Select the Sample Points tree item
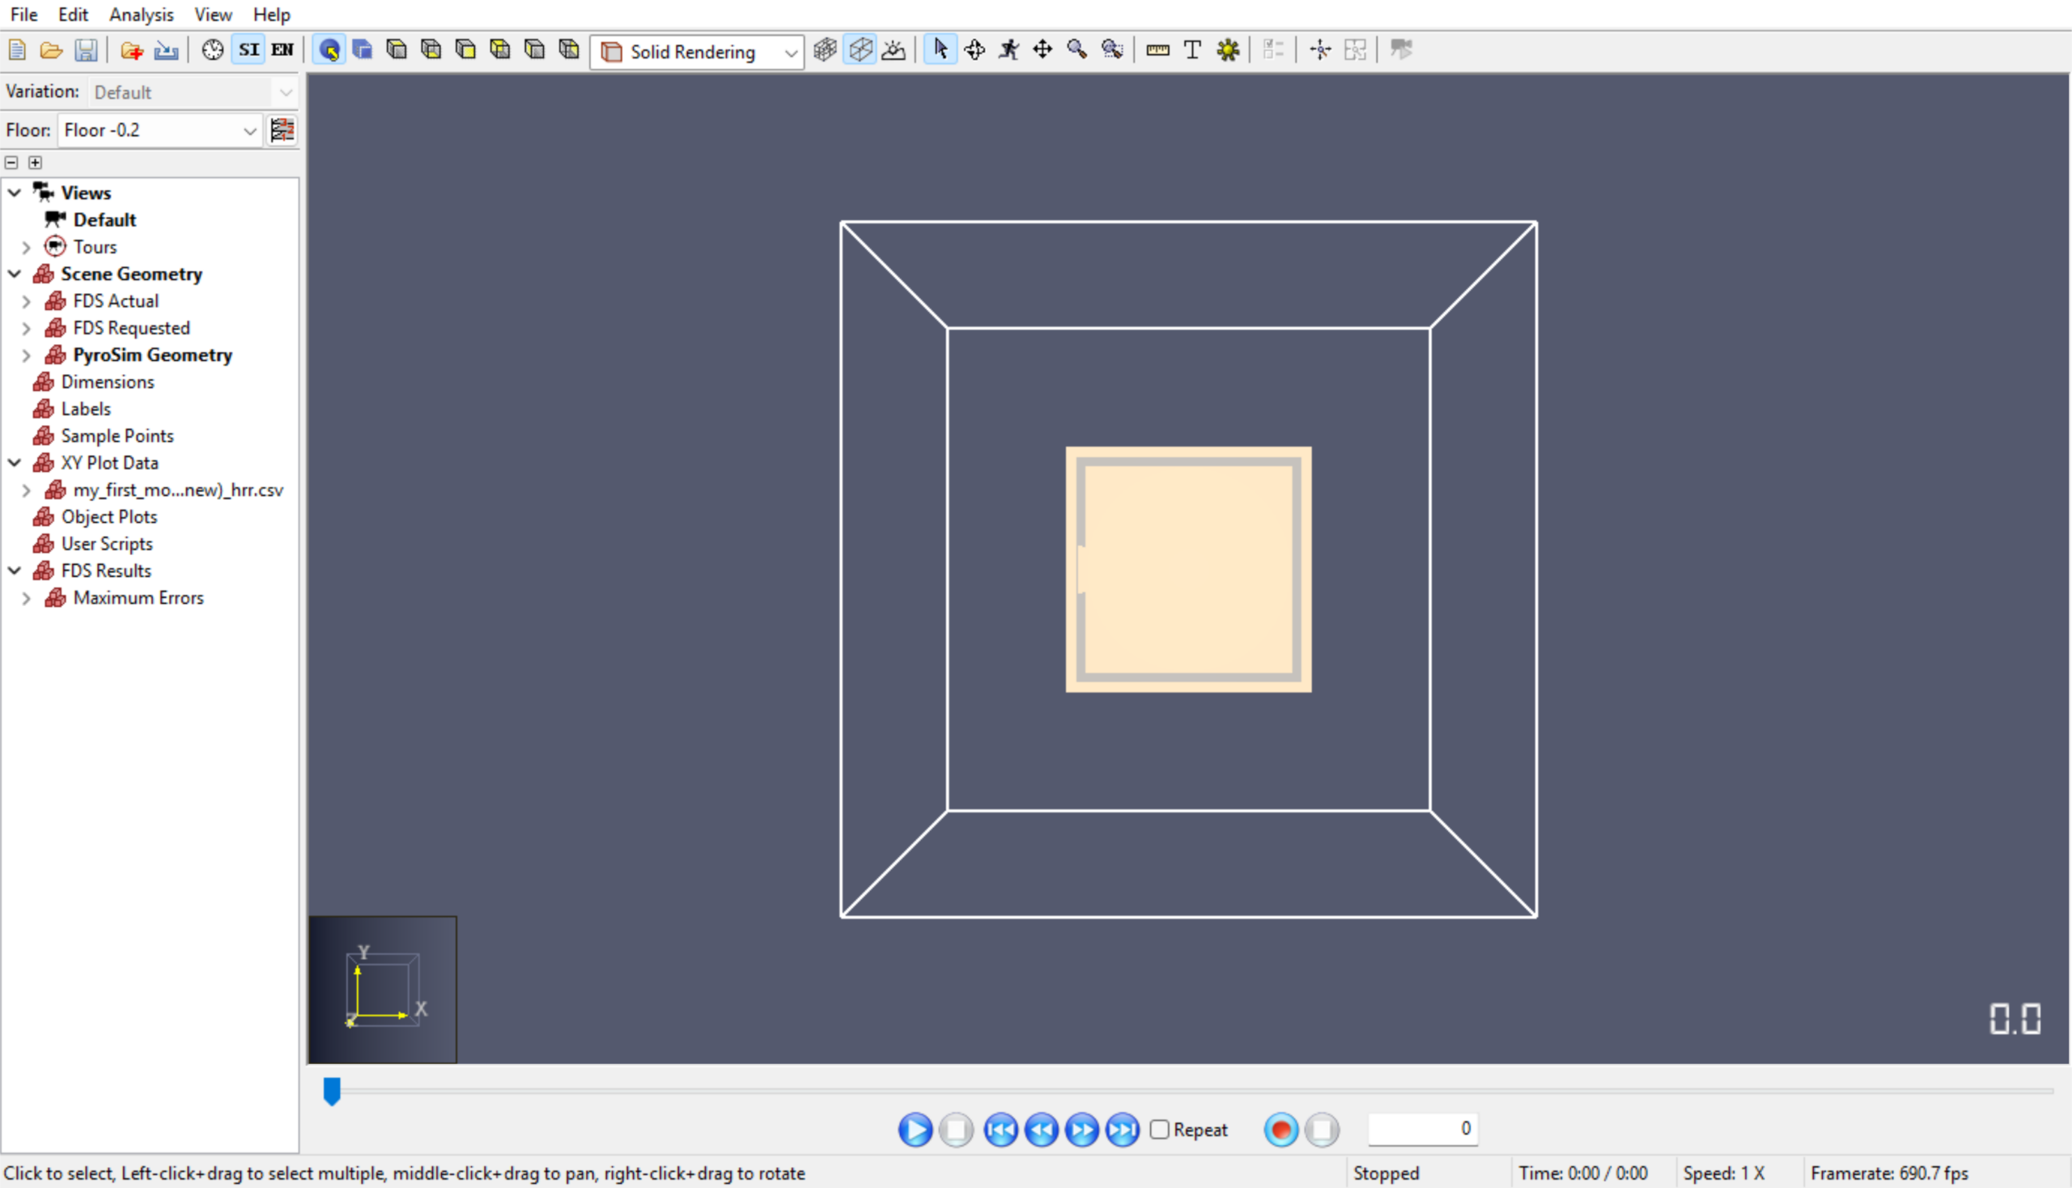The height and width of the screenshot is (1188, 2072). pos(117,436)
